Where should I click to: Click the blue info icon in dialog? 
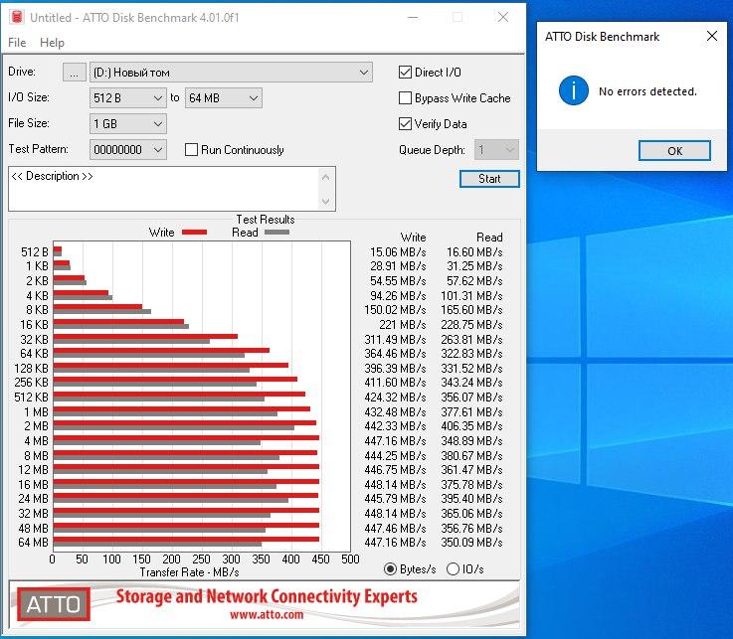point(574,90)
